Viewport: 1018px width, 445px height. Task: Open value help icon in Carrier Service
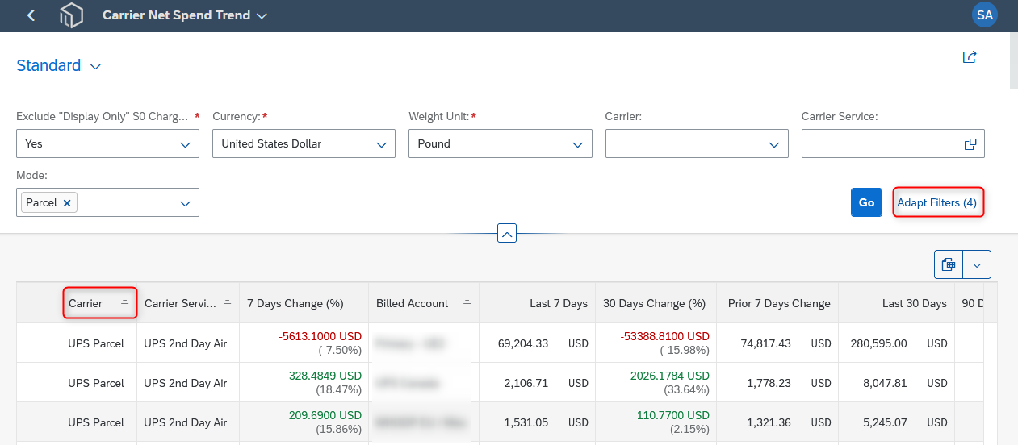coord(970,144)
